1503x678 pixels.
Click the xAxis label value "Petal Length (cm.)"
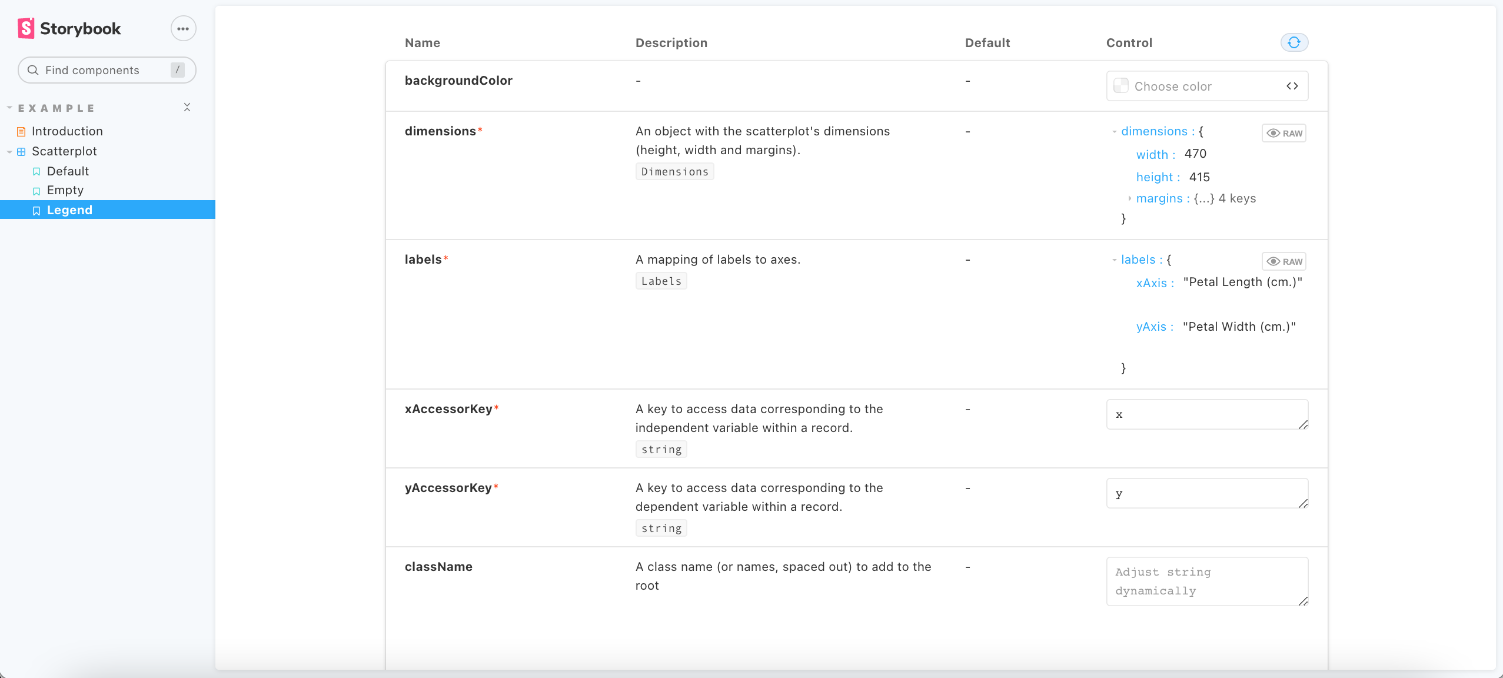click(1242, 282)
